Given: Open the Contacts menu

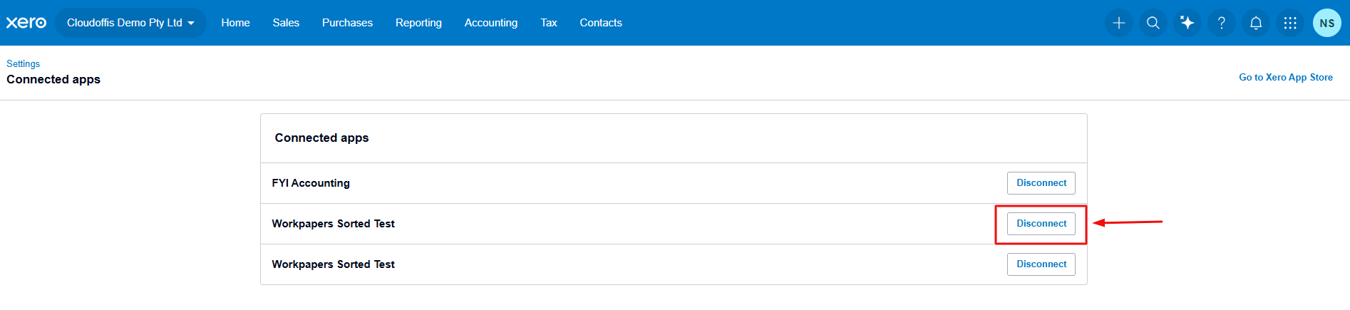Looking at the screenshot, I should point(601,23).
